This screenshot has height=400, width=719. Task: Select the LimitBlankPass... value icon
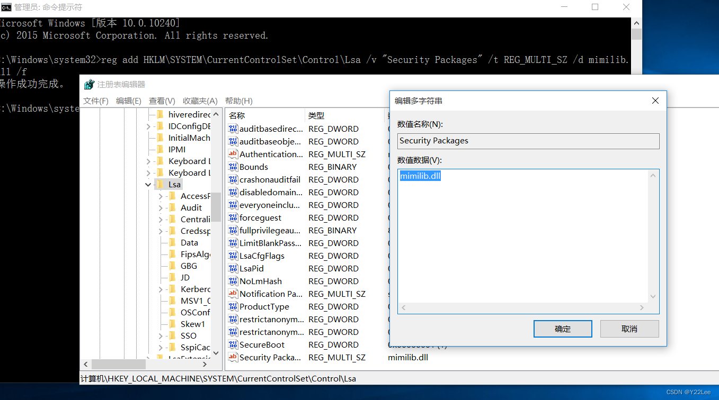tap(233, 243)
